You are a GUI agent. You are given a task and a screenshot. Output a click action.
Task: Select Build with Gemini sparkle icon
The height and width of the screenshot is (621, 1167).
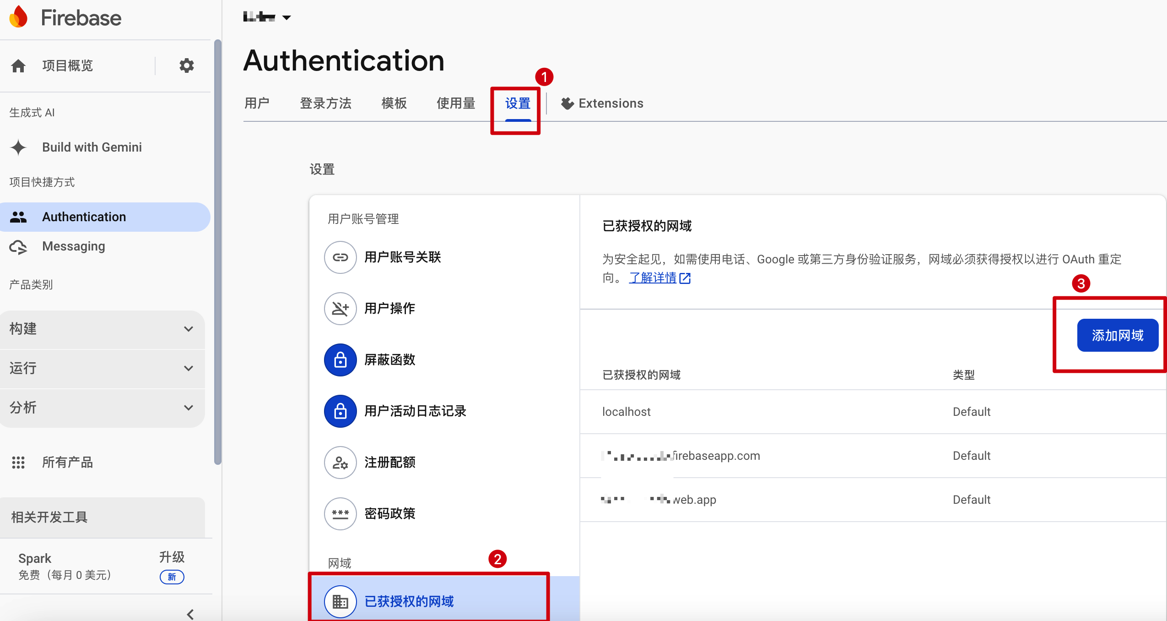[x=18, y=147]
